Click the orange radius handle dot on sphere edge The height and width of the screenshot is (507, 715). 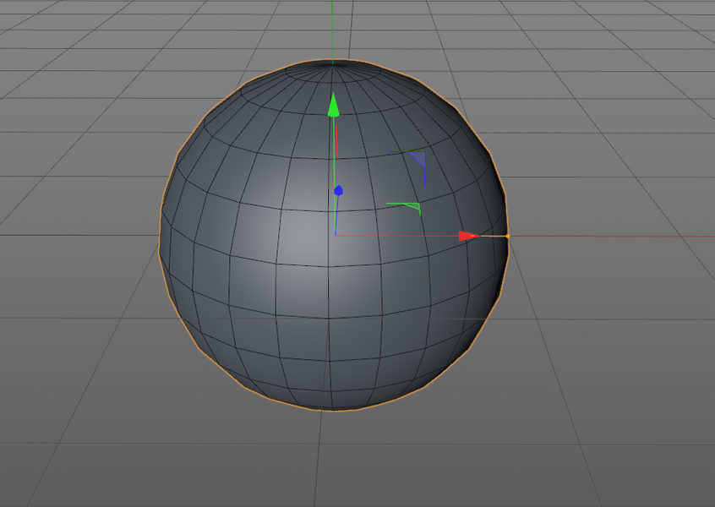(x=508, y=236)
